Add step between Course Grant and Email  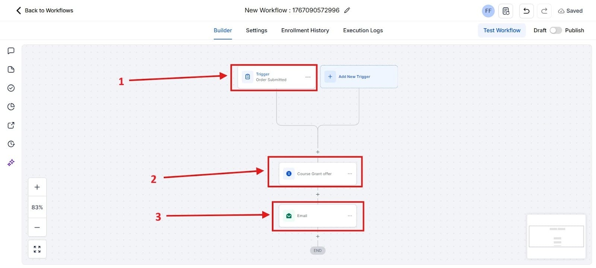coord(318,194)
